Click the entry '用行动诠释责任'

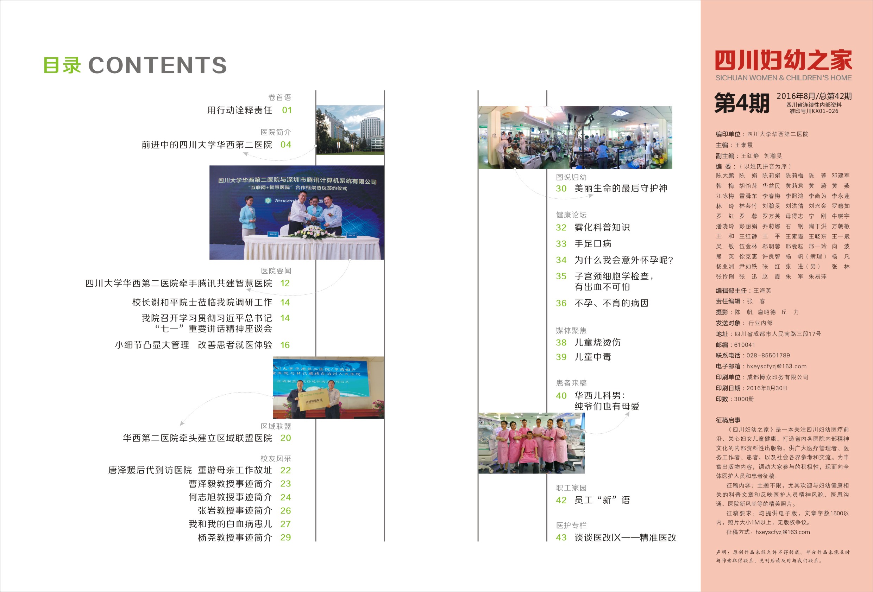[x=240, y=110]
